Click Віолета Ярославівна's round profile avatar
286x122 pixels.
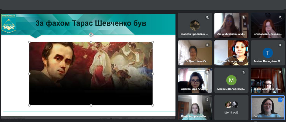pyautogui.click(x=195, y=25)
